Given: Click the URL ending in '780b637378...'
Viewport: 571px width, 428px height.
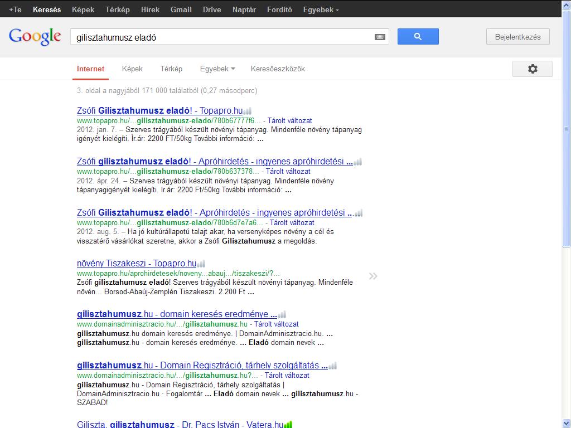Looking at the screenshot, I should click(x=168, y=172).
